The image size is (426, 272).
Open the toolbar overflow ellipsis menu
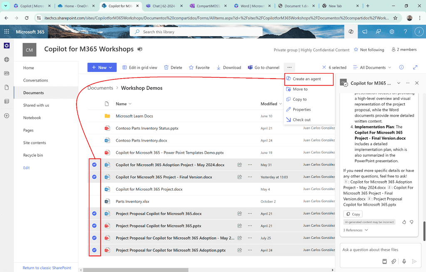tap(290, 67)
